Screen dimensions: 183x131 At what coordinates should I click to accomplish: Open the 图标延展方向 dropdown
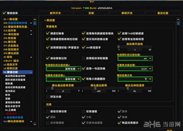(x=150, y=79)
